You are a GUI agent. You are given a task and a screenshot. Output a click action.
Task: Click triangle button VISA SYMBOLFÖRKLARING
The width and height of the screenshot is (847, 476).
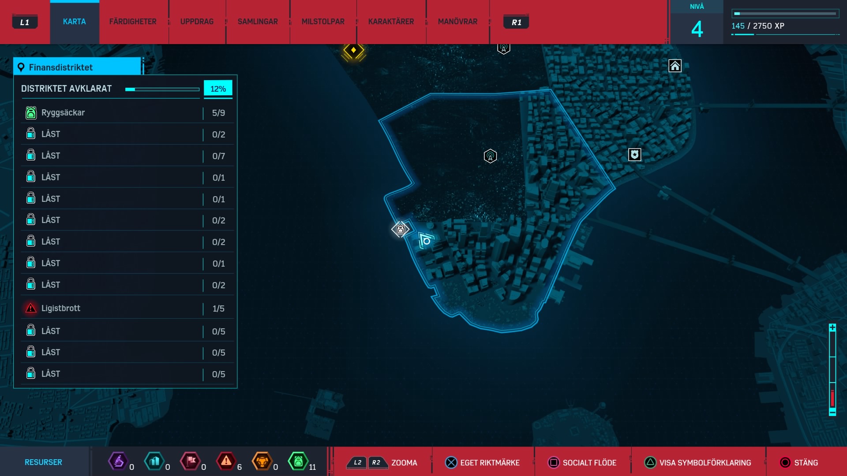[x=650, y=463]
